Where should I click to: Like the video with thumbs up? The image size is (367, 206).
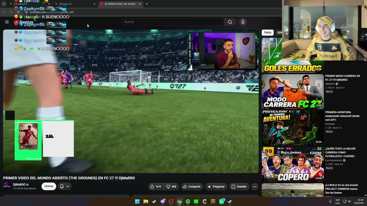tap(156, 187)
